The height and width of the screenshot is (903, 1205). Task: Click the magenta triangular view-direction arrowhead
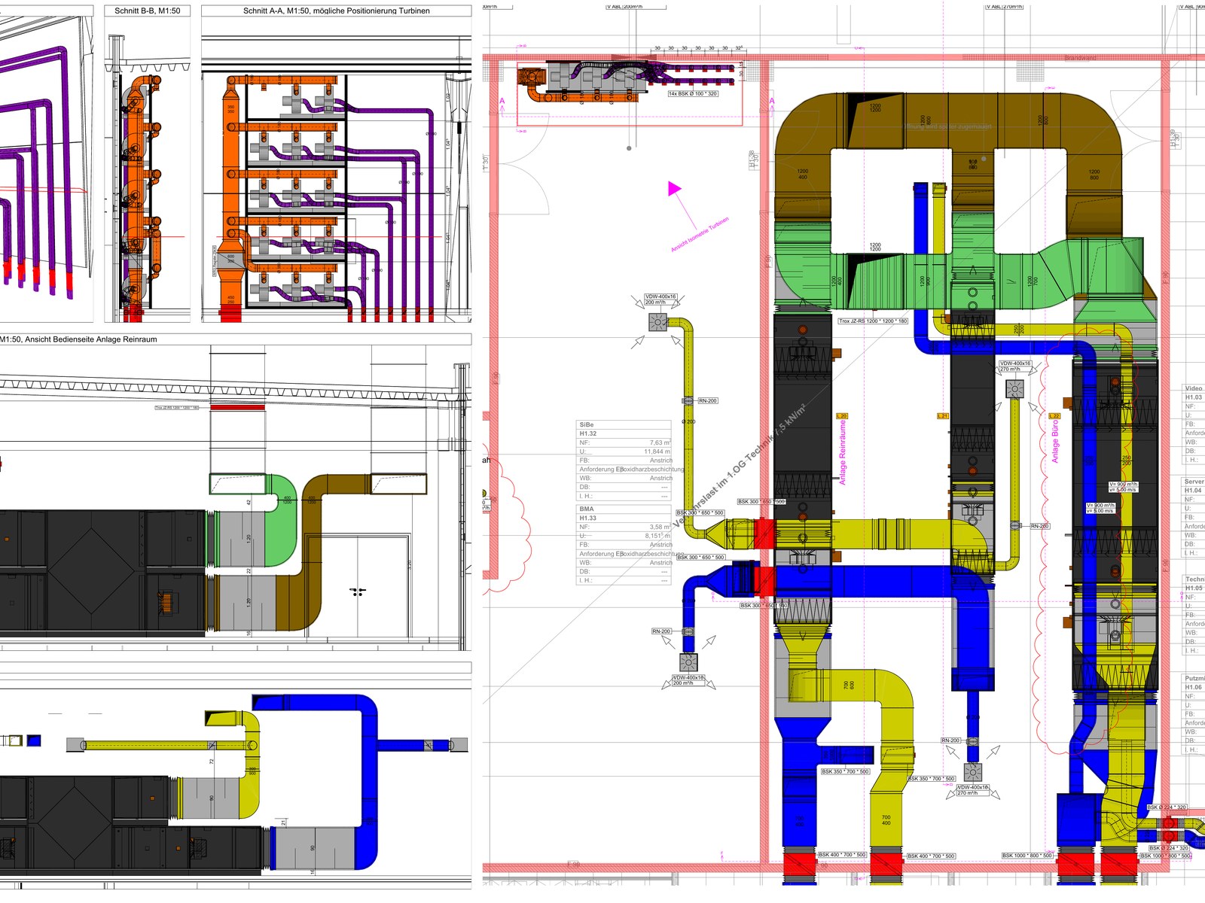coord(673,188)
